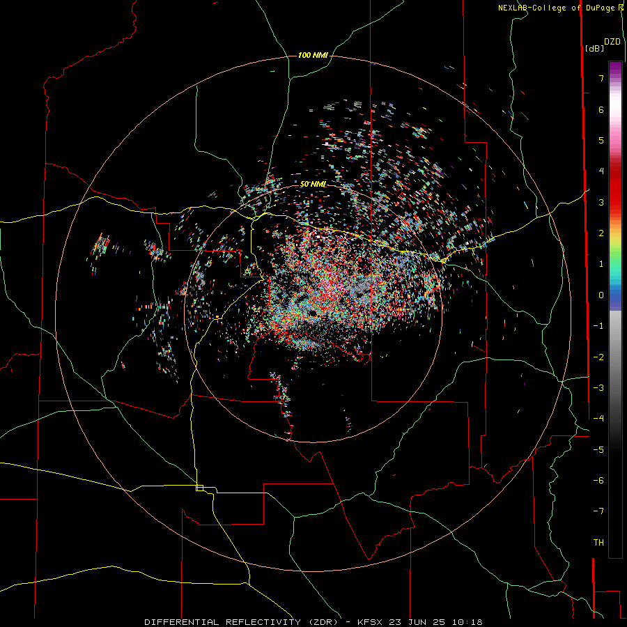Select the -7 dB scale label
Screen dimensions: 627x627
[x=598, y=511]
